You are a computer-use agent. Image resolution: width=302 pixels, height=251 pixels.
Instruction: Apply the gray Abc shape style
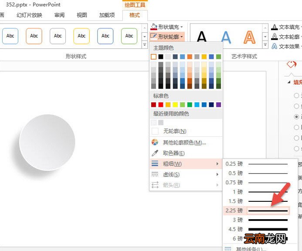click(x=58, y=36)
